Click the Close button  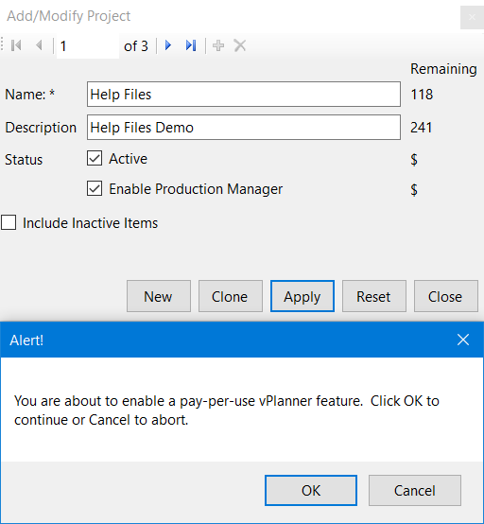point(446,296)
